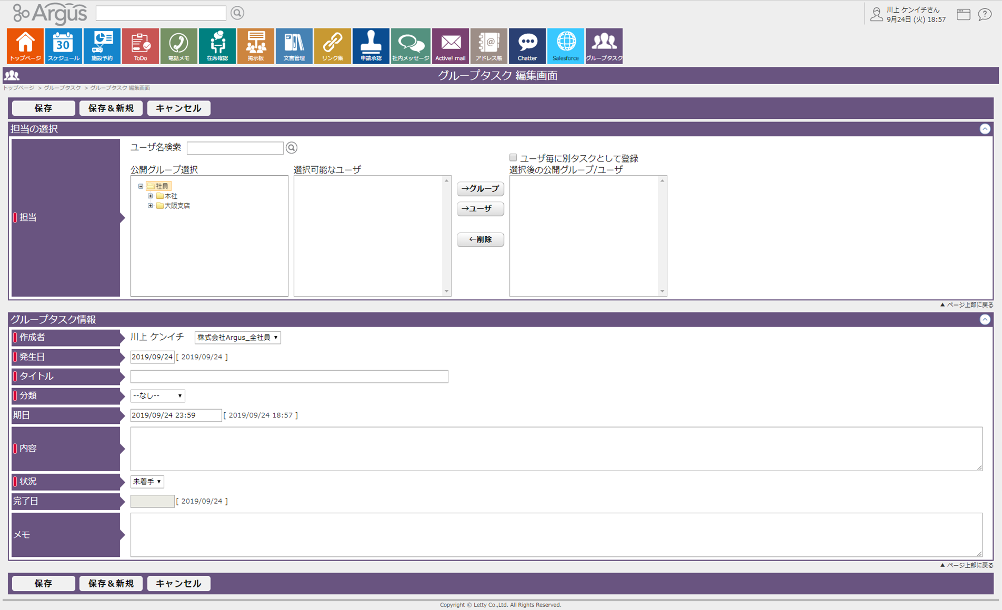The width and height of the screenshot is (1002, 610).
Task: Click scroll down arrow of 選択可能なユーザ list
Action: pos(447,291)
